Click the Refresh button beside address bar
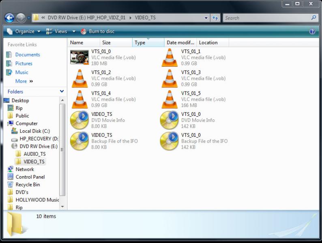The image size is (322, 243). point(215,18)
